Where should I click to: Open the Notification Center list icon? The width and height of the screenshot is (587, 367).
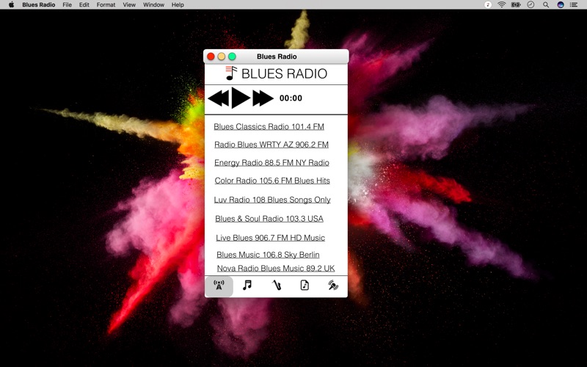574,5
